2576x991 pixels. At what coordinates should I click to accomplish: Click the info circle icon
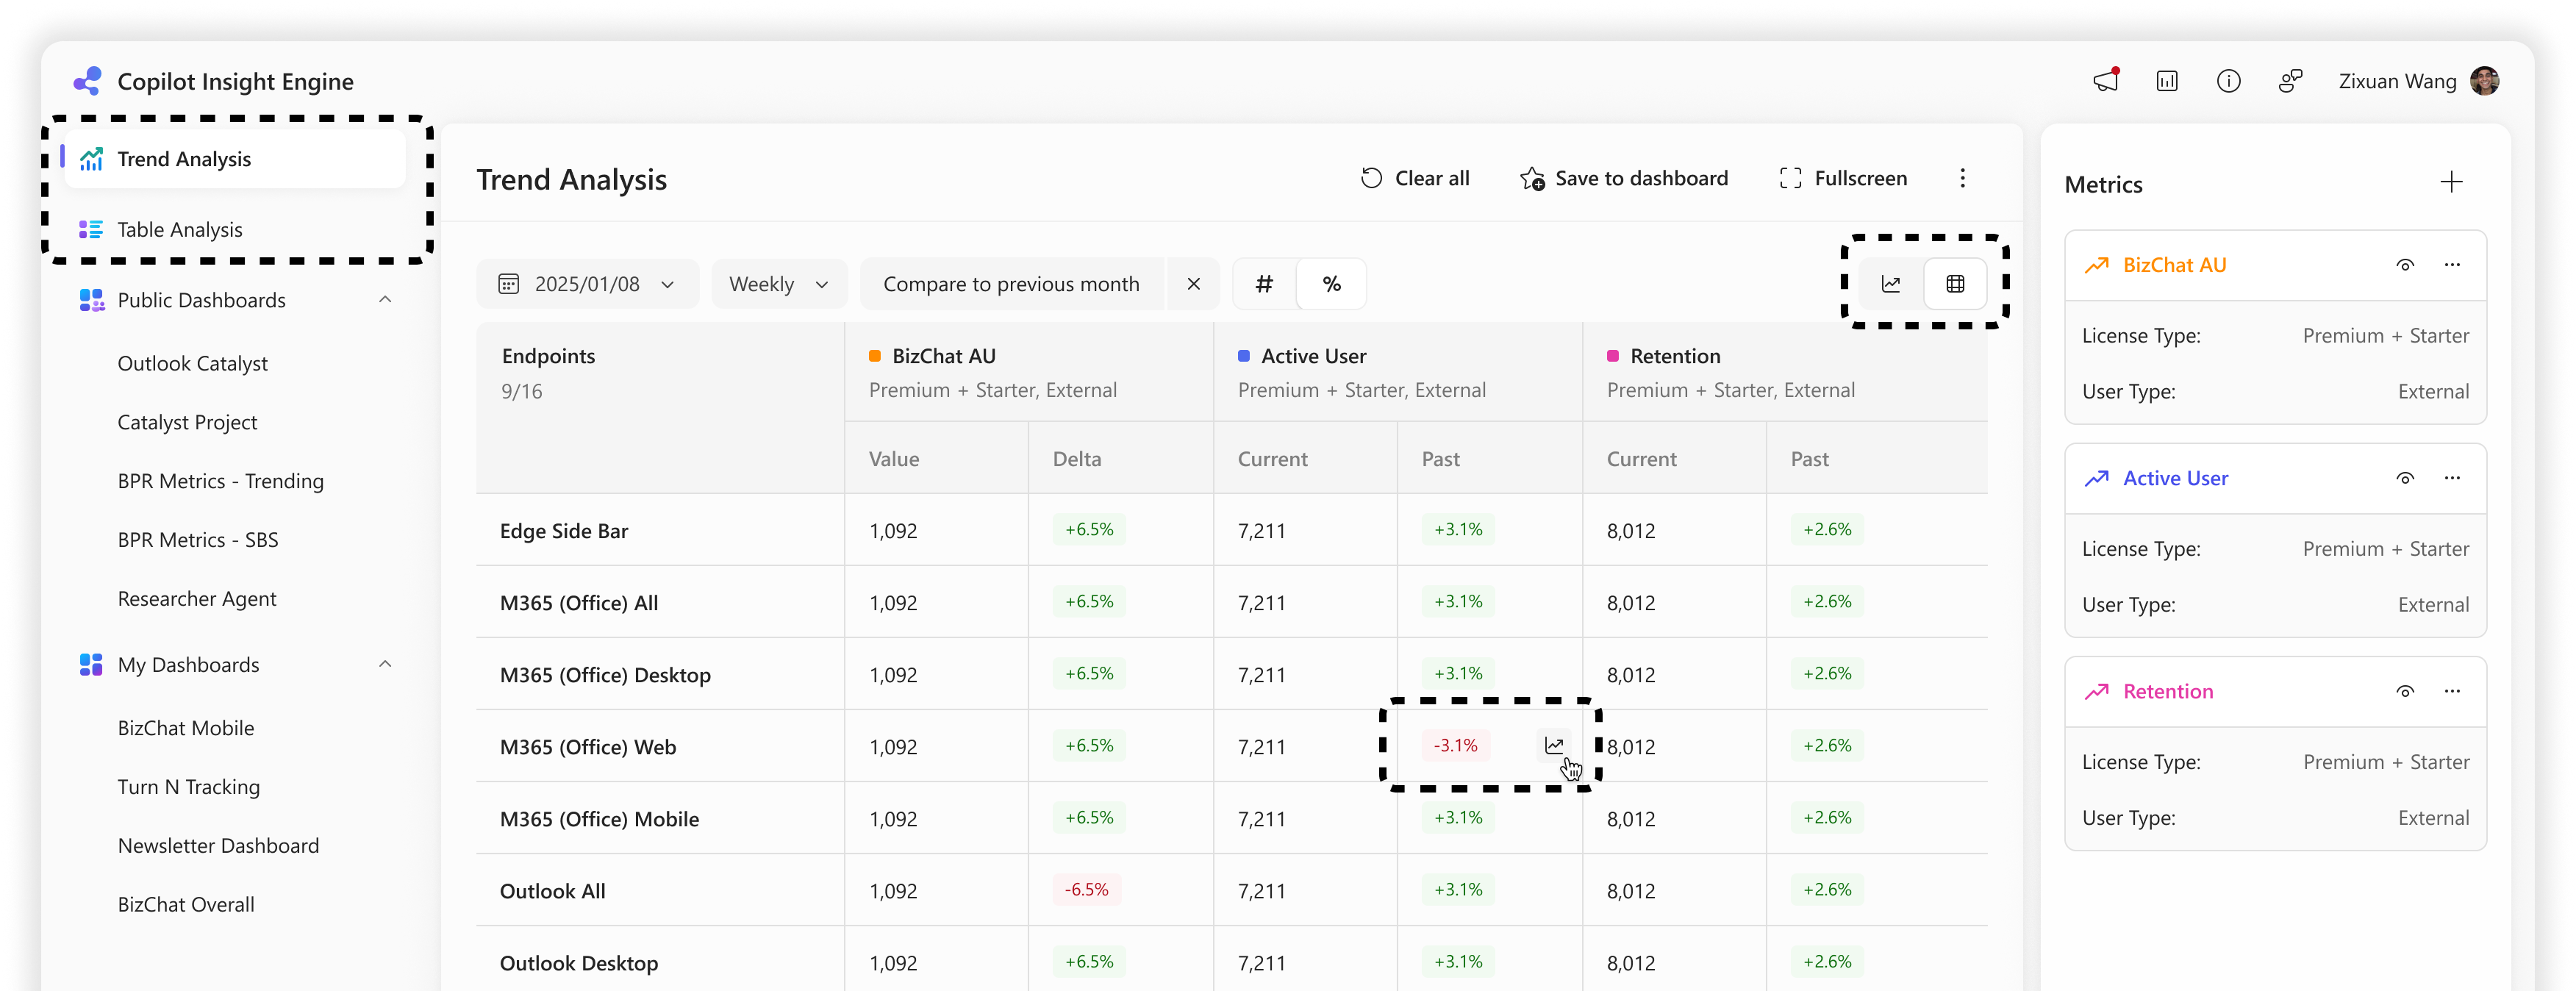pyautogui.click(x=2228, y=81)
